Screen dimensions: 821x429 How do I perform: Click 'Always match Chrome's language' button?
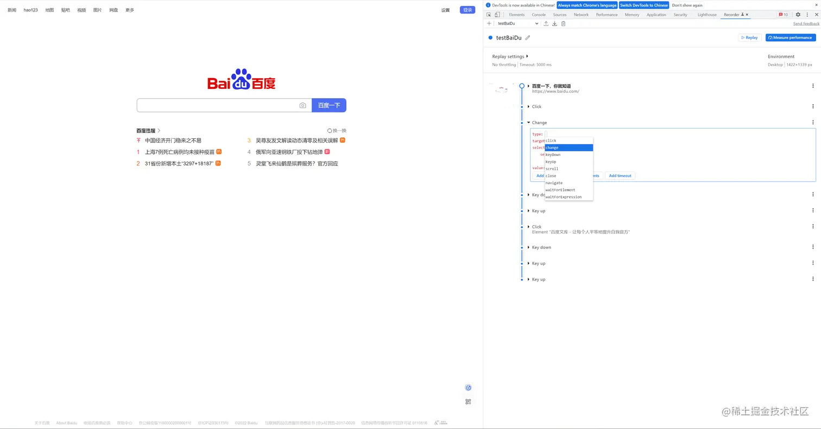(x=587, y=5)
